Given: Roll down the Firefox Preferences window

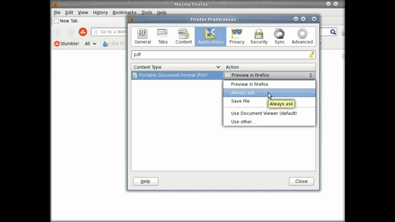Looking at the screenshot, I should point(296,19).
